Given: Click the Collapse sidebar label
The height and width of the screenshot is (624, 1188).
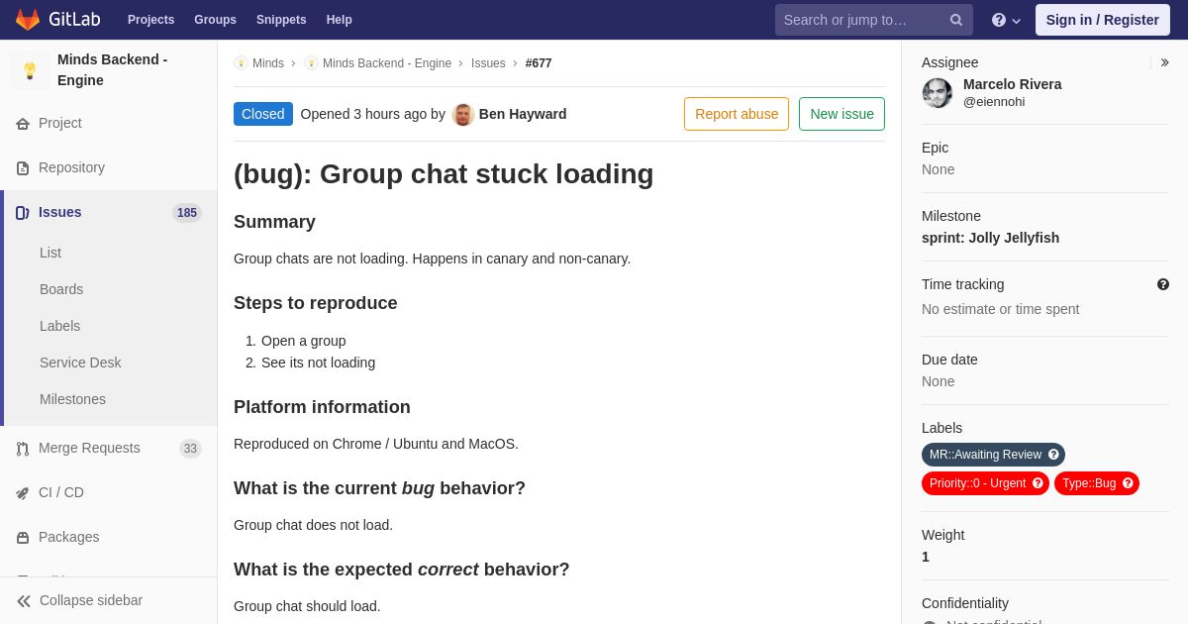Looking at the screenshot, I should 91,601.
